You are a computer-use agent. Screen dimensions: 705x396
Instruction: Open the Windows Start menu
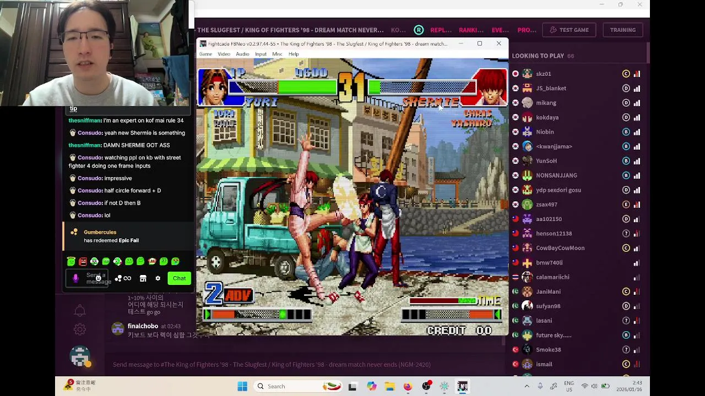pos(242,386)
